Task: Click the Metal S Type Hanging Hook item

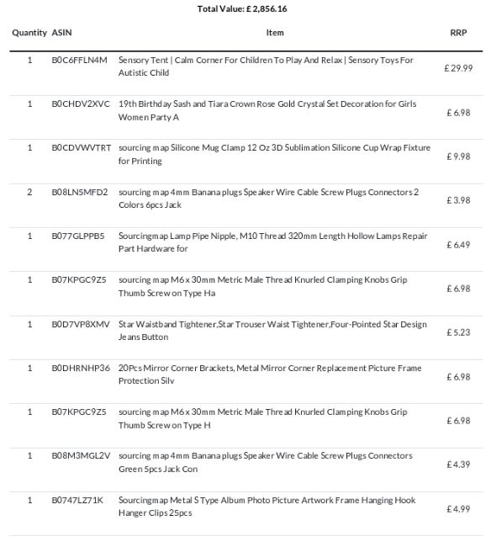Action: [267, 507]
